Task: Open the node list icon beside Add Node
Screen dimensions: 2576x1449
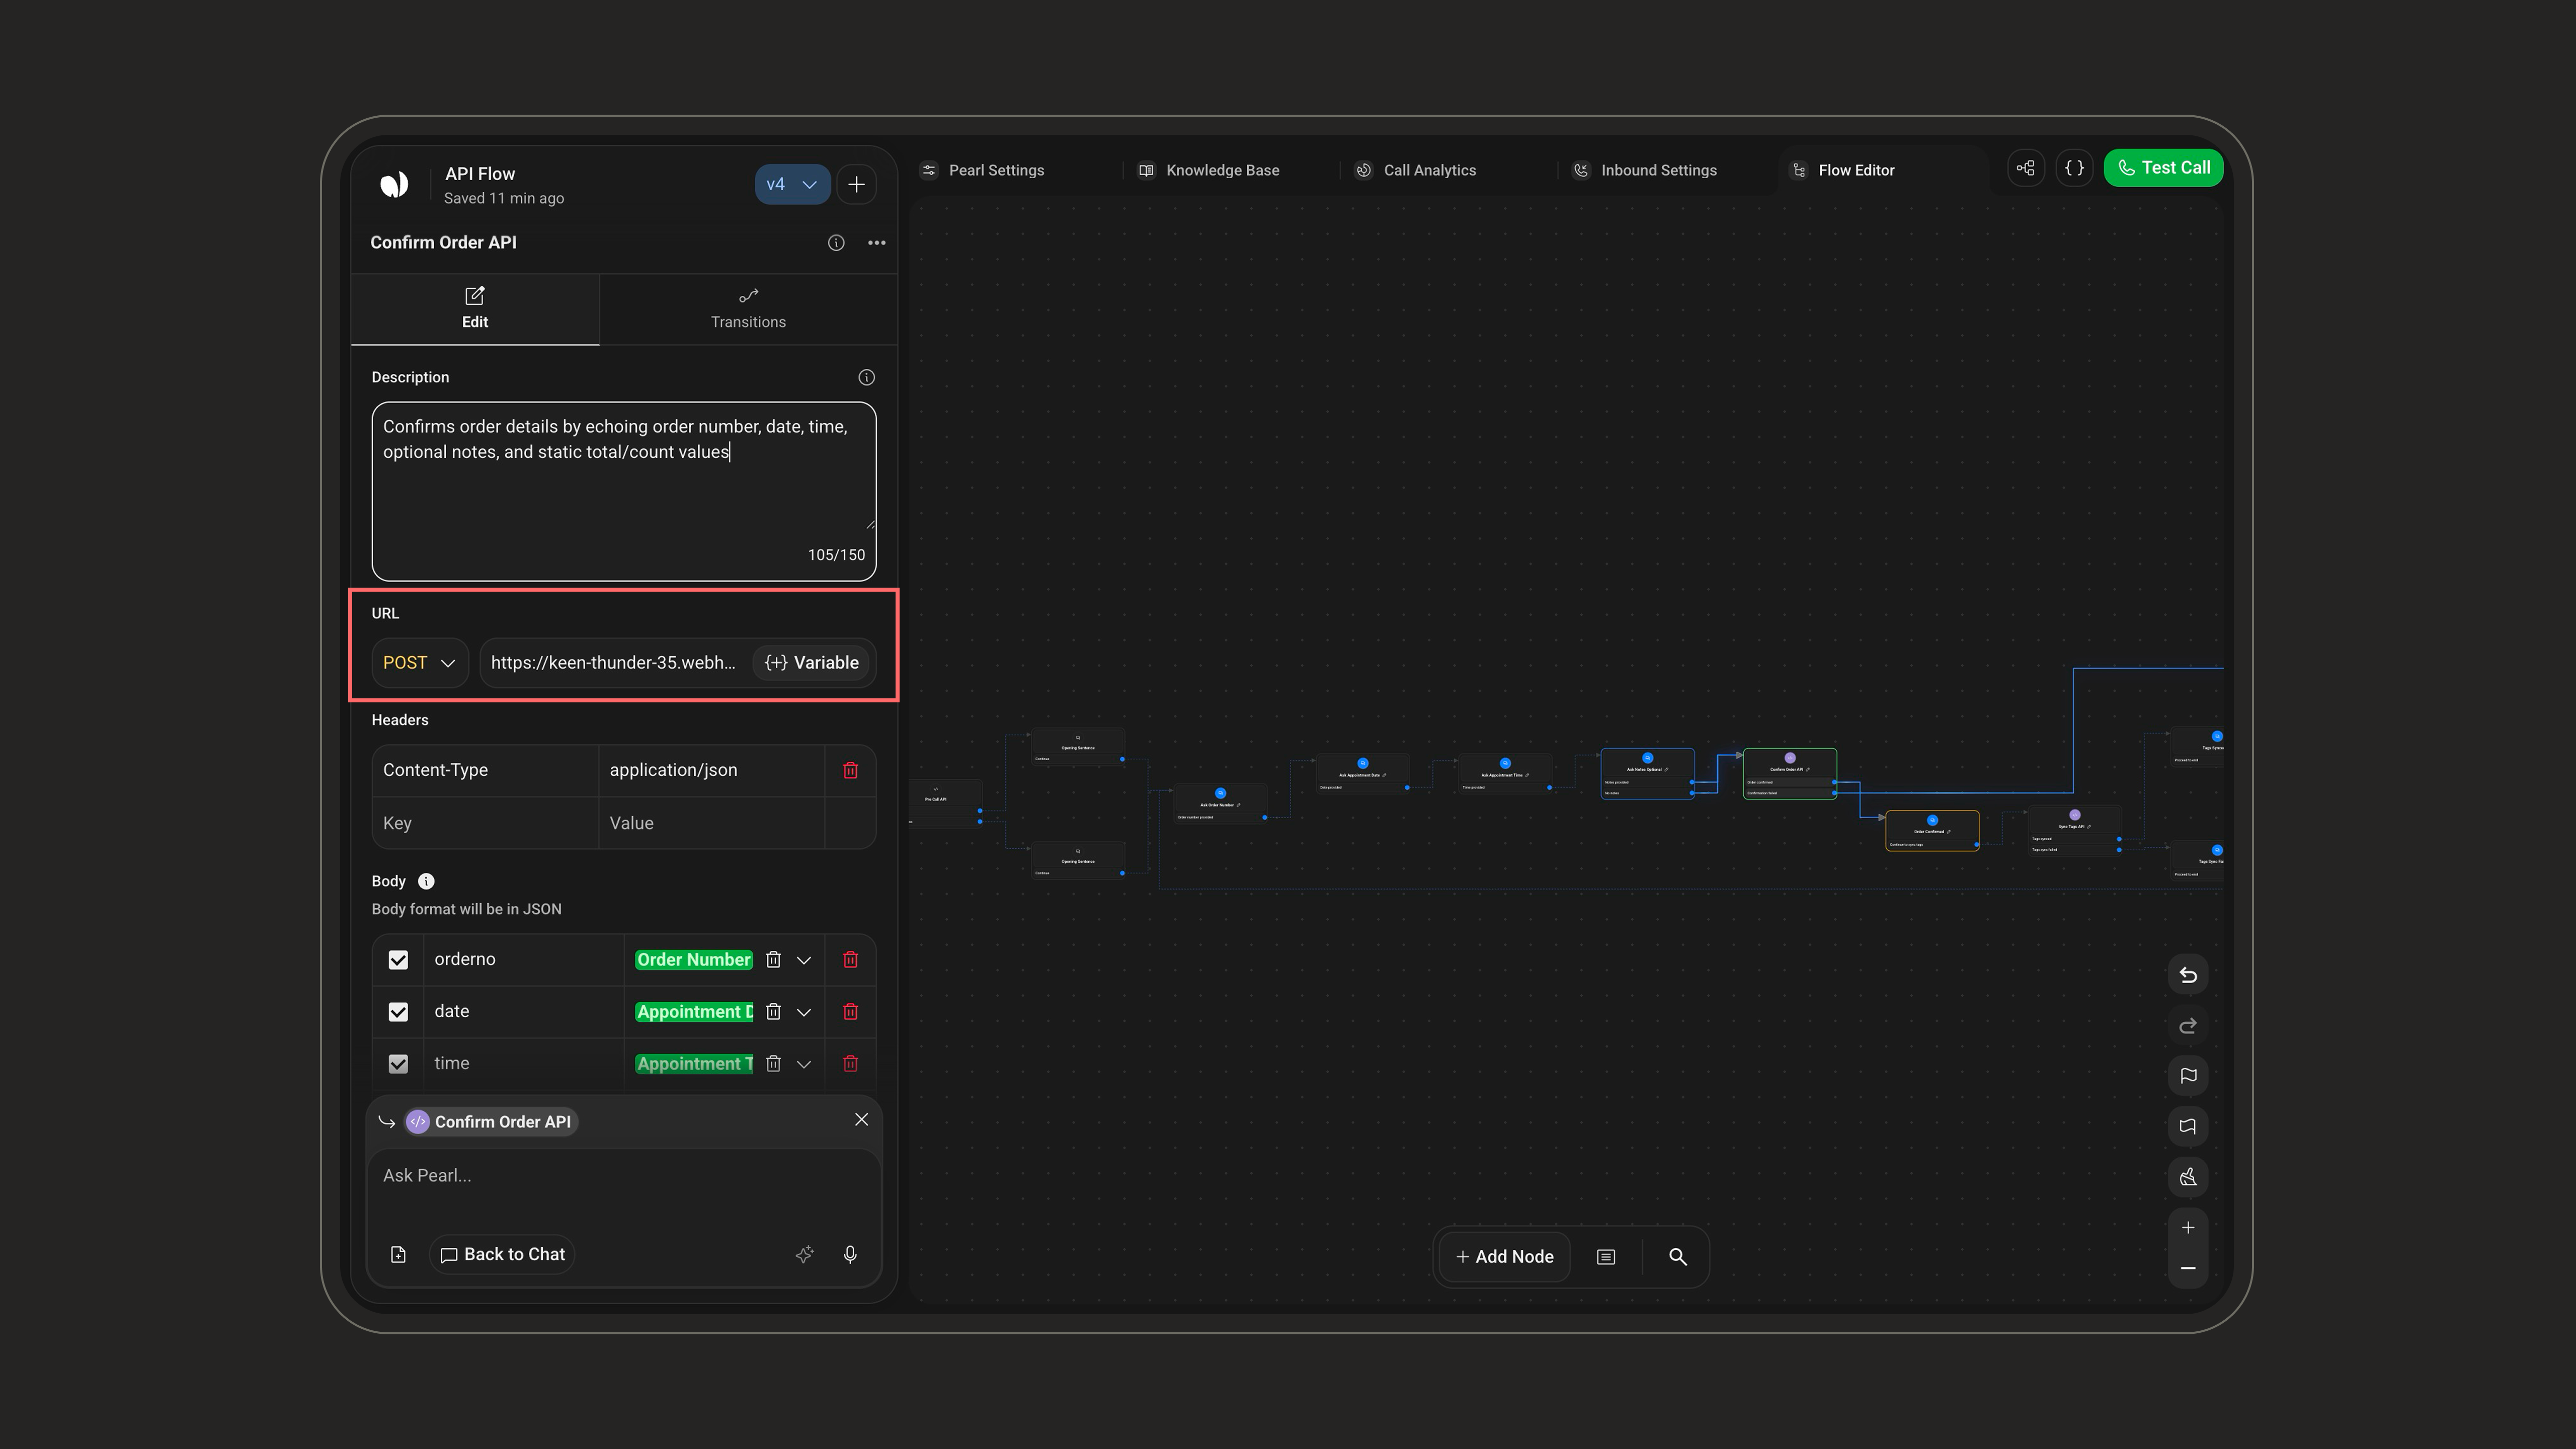Action: tap(1606, 1257)
